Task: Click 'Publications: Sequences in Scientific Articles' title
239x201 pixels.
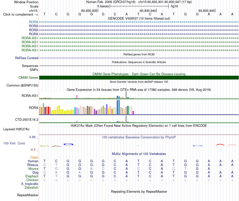Action: pos(139,62)
